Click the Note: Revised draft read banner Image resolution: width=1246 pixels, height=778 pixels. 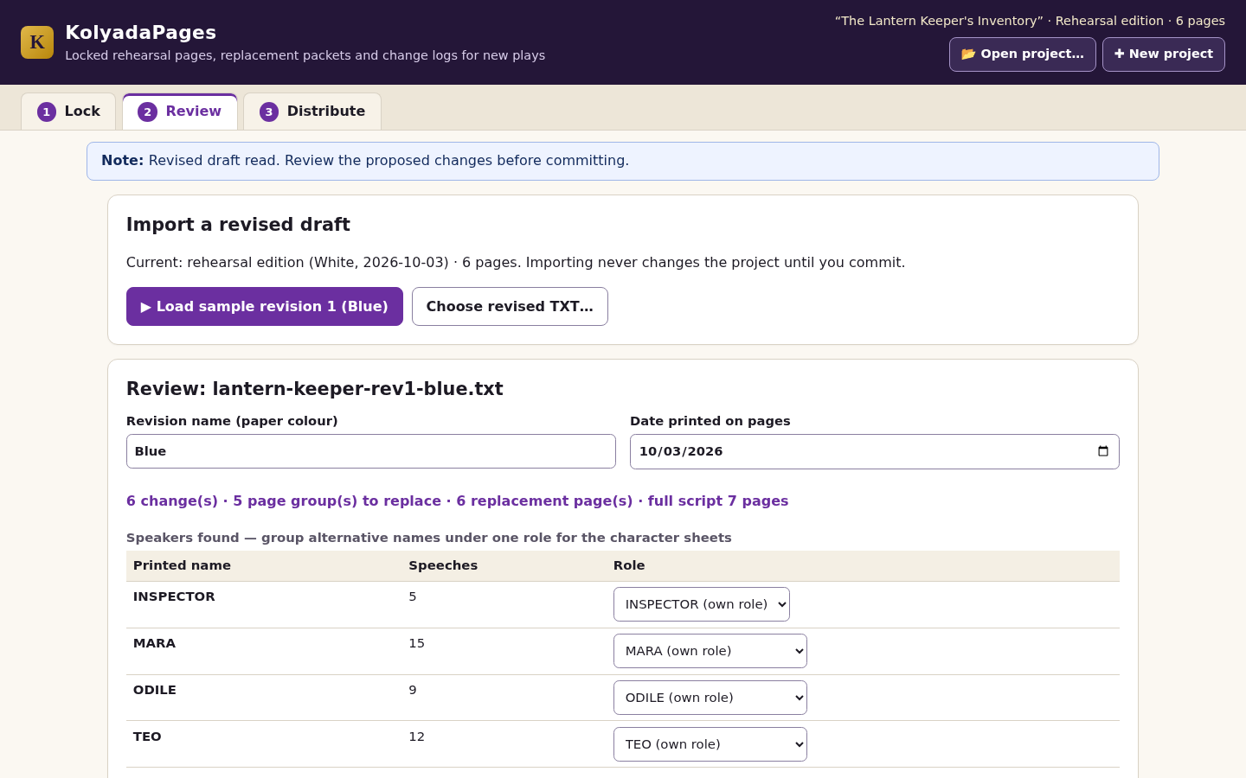(623, 161)
